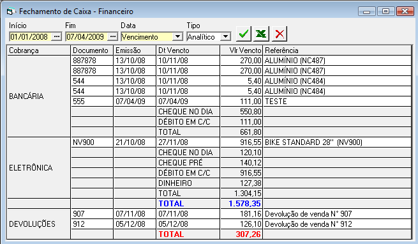Click emission date 07/11/08
The height and width of the screenshot is (244, 418).
click(135, 214)
